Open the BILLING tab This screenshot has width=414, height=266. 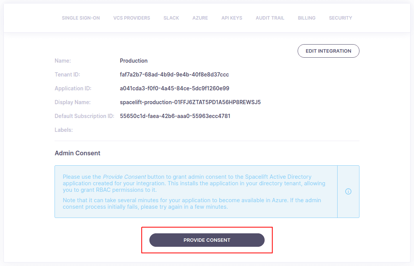click(306, 18)
